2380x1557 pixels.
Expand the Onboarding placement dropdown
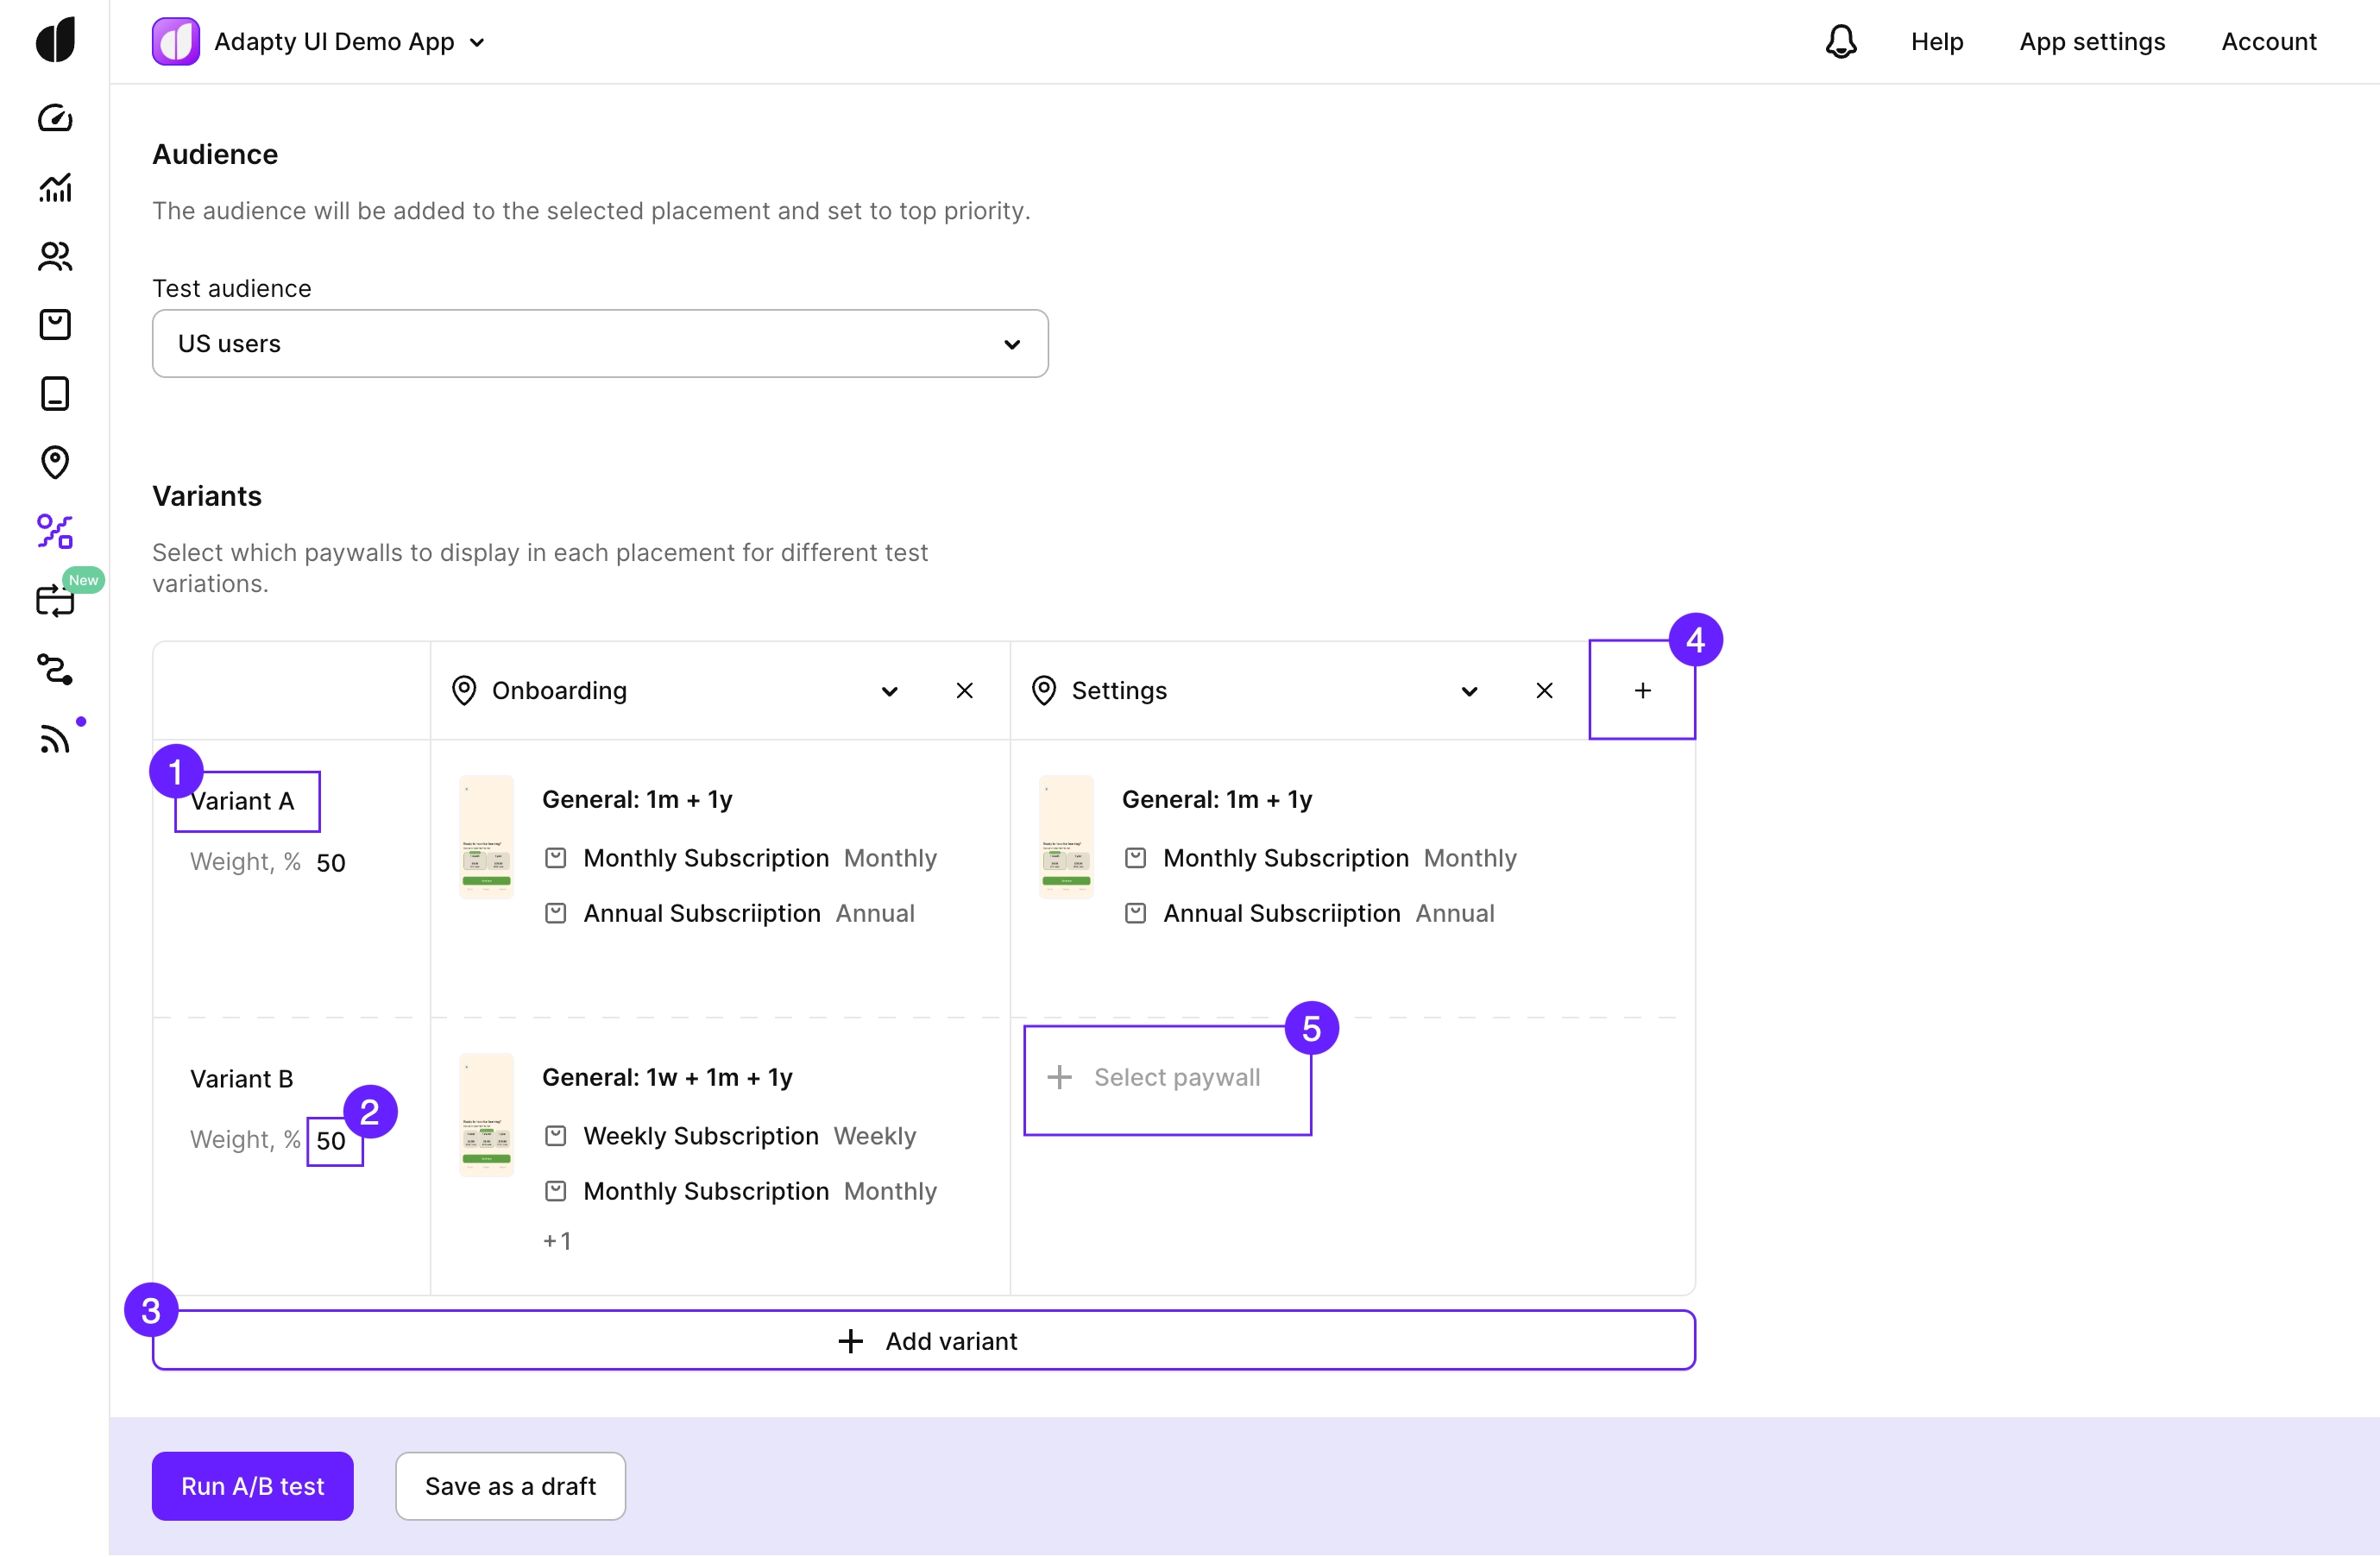889,691
